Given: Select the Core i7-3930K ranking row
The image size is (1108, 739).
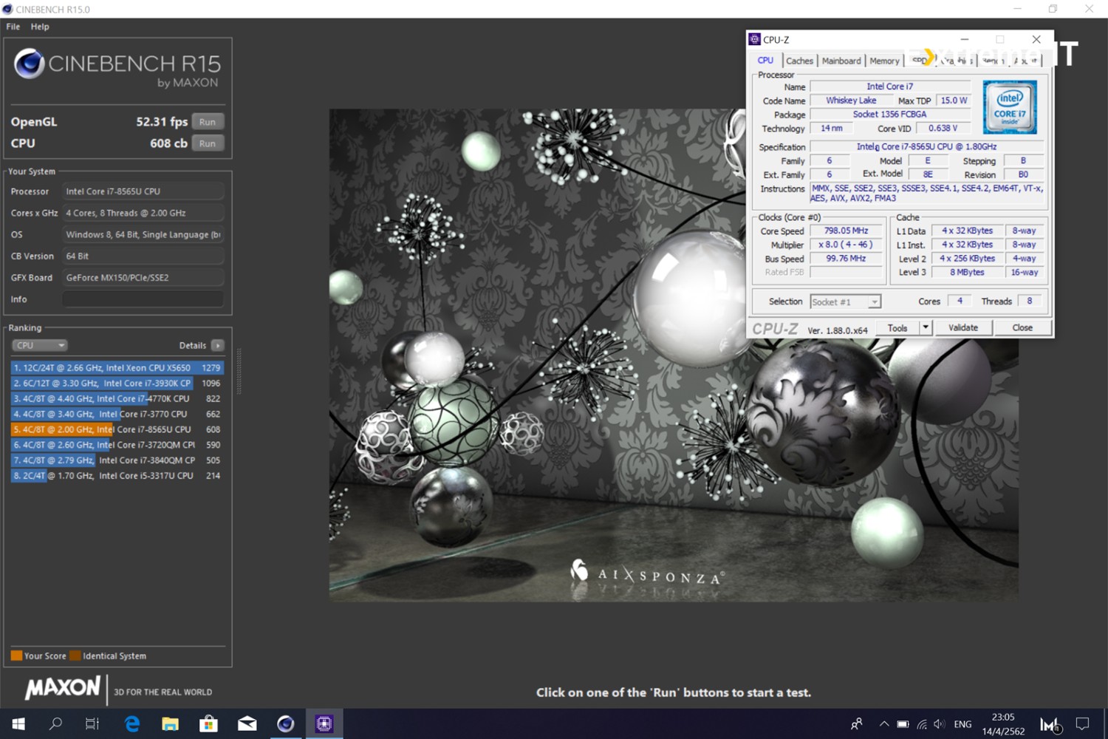Looking at the screenshot, I should (117, 383).
